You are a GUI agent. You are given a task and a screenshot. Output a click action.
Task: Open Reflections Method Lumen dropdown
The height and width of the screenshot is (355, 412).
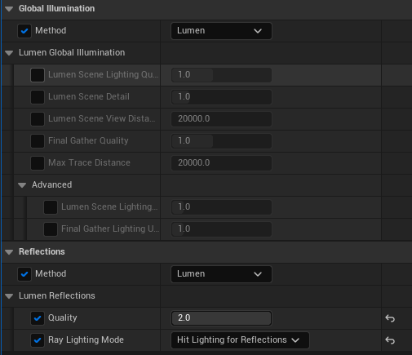pyautogui.click(x=221, y=274)
